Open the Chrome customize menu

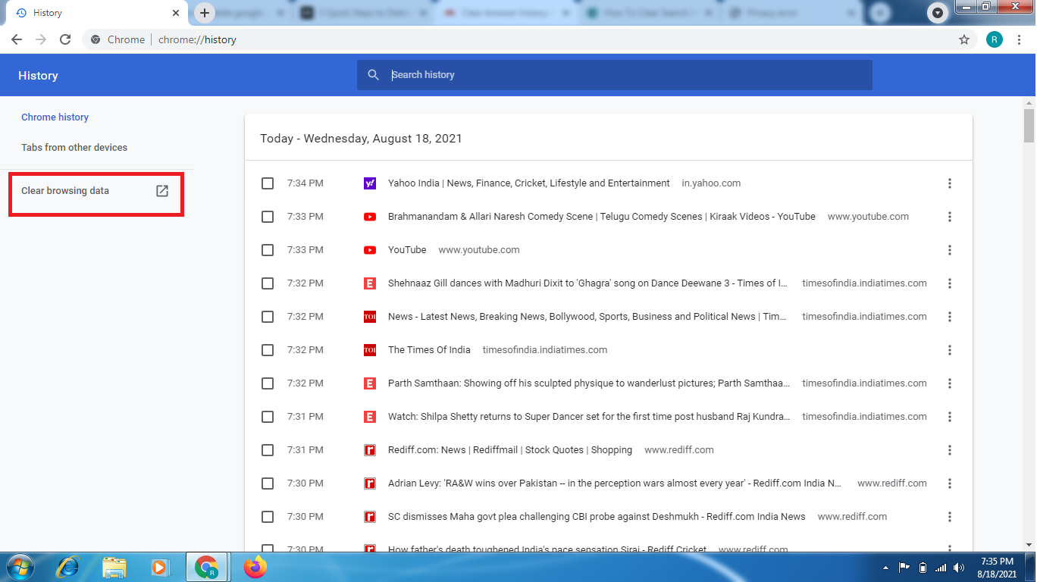pyautogui.click(x=1019, y=39)
